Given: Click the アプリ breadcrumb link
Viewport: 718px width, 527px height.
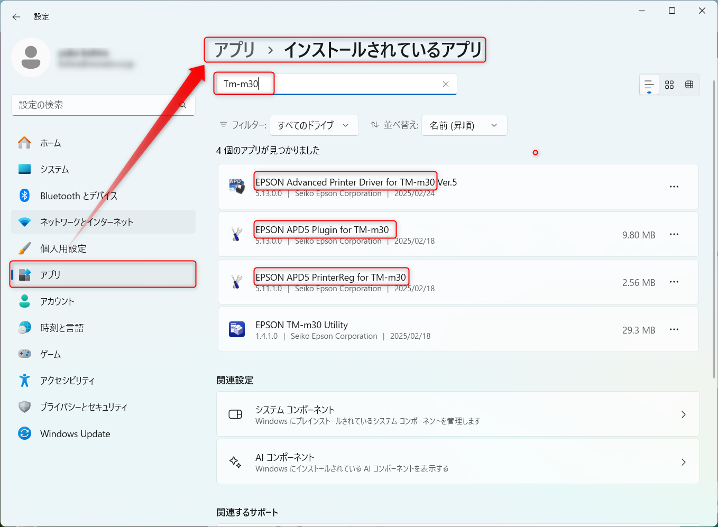Looking at the screenshot, I should click(235, 50).
